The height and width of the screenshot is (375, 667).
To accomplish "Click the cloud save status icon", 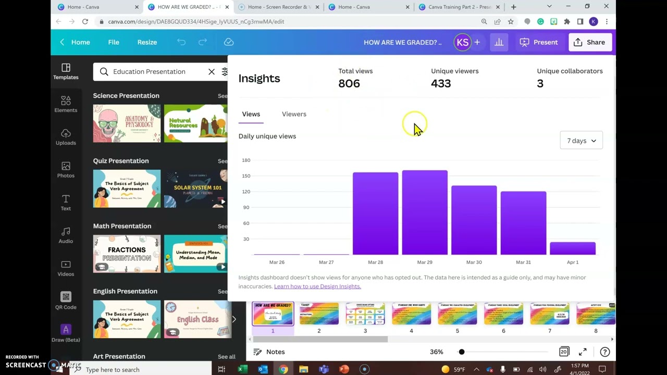I will click(x=229, y=42).
